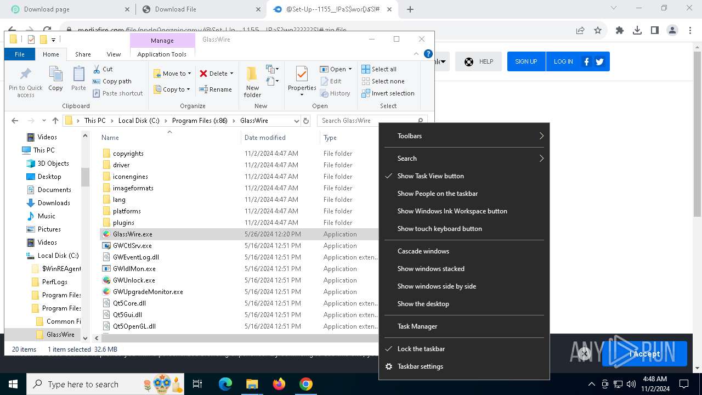
Task: Open file Properties from ribbon
Action: click(302, 81)
